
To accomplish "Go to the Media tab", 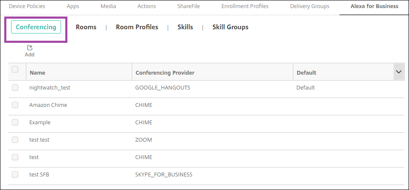I will click(x=108, y=6).
